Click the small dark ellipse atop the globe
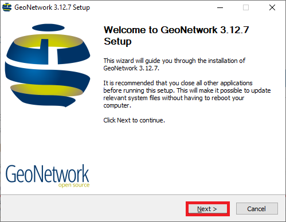Screen dimensions: 286x222 48,28
